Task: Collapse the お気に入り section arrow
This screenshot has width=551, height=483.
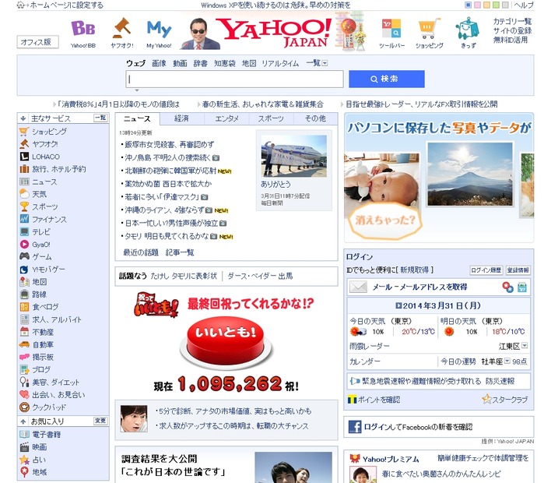Action: coord(23,421)
